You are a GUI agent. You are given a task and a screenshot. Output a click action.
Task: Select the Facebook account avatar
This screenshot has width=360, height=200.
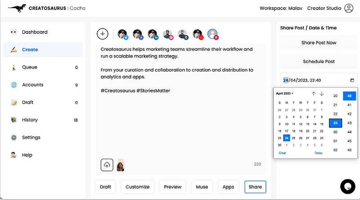tap(138, 34)
